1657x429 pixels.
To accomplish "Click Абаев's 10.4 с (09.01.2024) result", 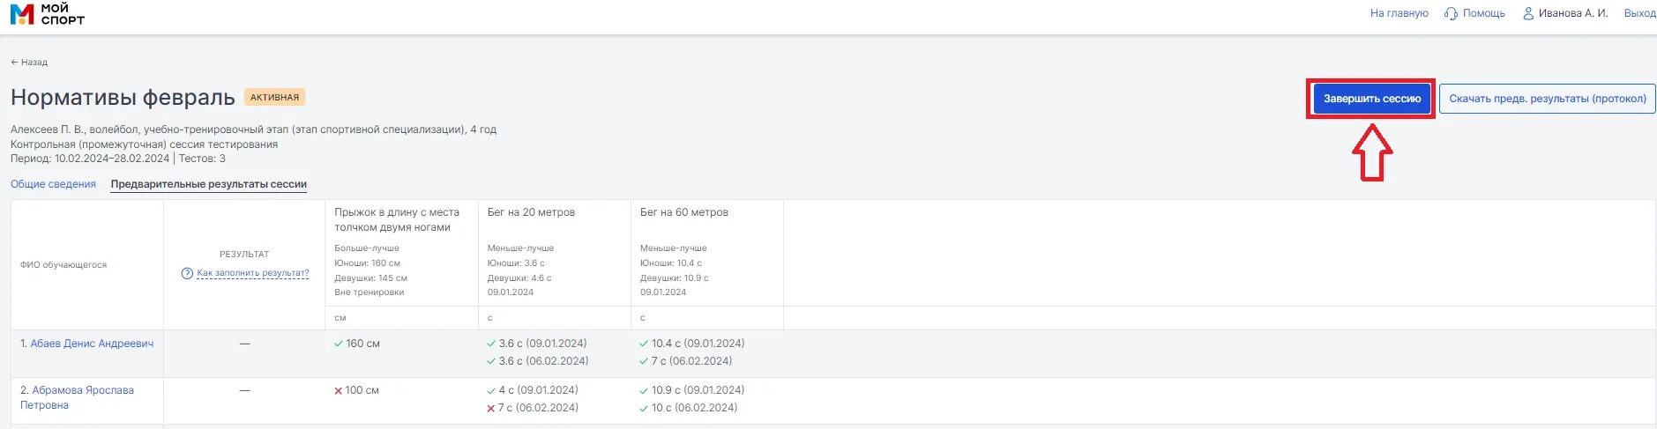I will pyautogui.click(x=691, y=344).
